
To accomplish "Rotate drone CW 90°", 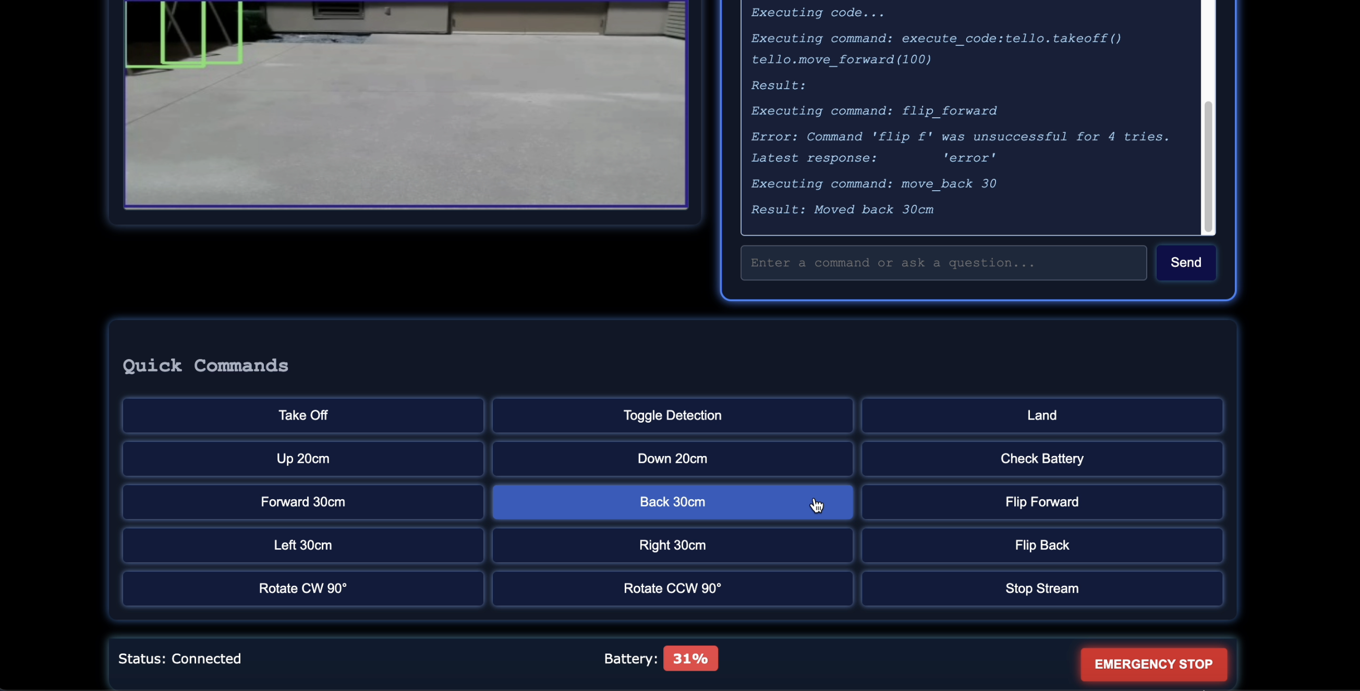I will [x=302, y=588].
